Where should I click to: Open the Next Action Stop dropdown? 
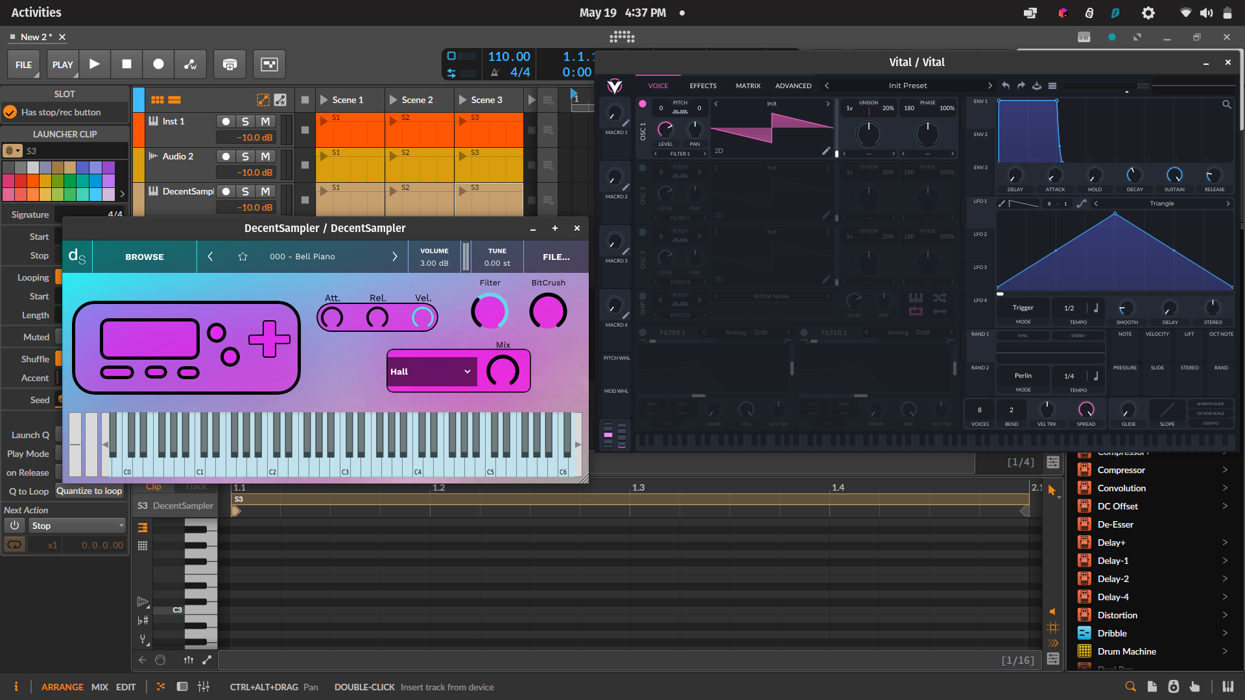pos(77,526)
